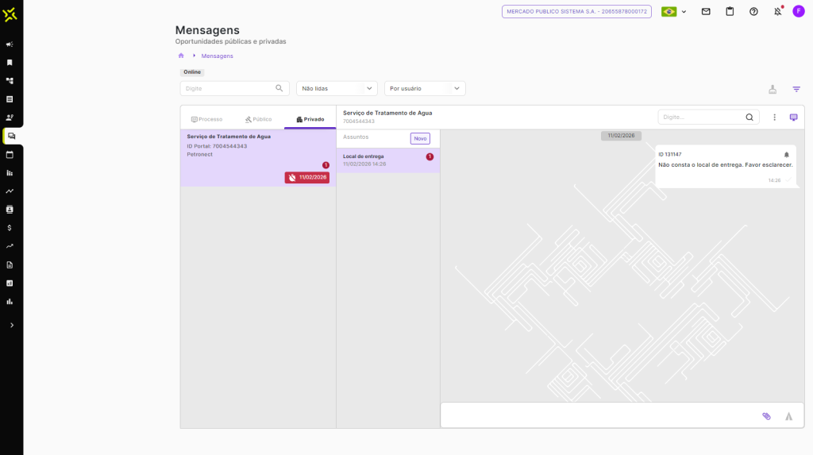This screenshot has height=455, width=813.
Task: Open the 'Não lidas' dropdown
Action: [x=337, y=89]
